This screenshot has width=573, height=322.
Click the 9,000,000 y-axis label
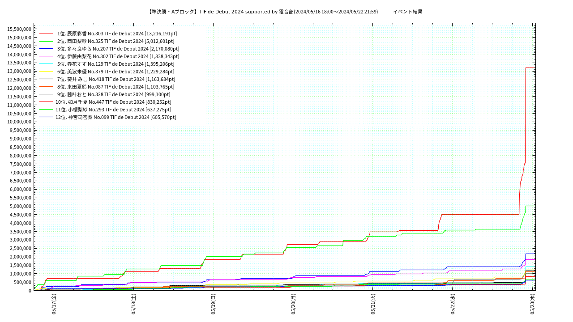tap(21, 139)
